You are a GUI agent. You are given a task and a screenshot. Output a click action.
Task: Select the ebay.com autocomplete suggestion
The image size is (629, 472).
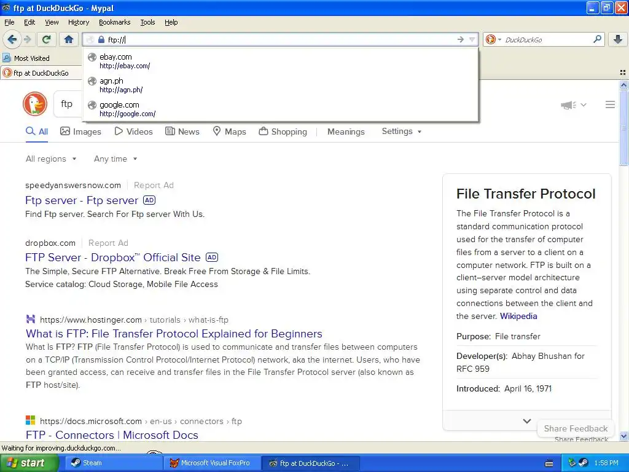pos(280,61)
